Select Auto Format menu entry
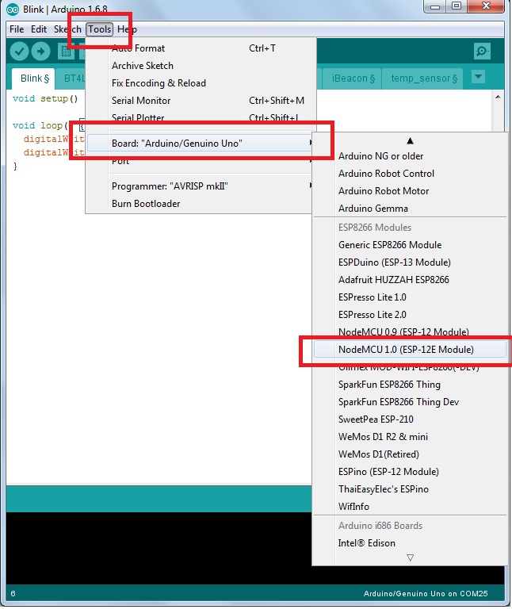Viewport: 512px width, 609px height. point(201,48)
